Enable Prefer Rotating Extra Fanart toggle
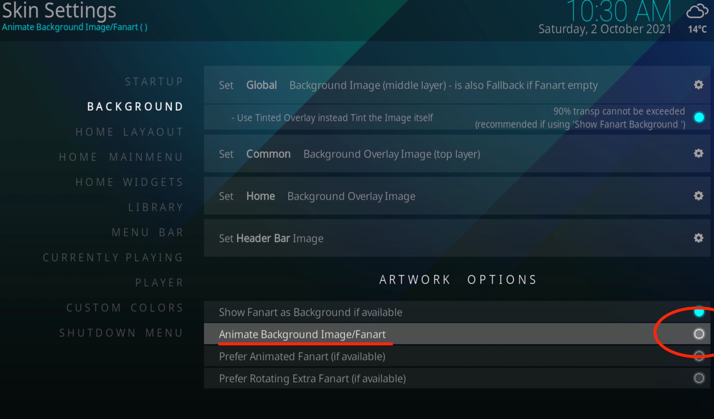Screen dimensions: 714x419 (699, 378)
